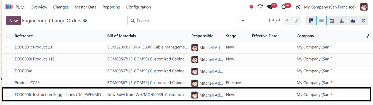Click Mitchell avatar in ECO0006 row
The height and width of the screenshot is (105, 373).
[195, 95]
